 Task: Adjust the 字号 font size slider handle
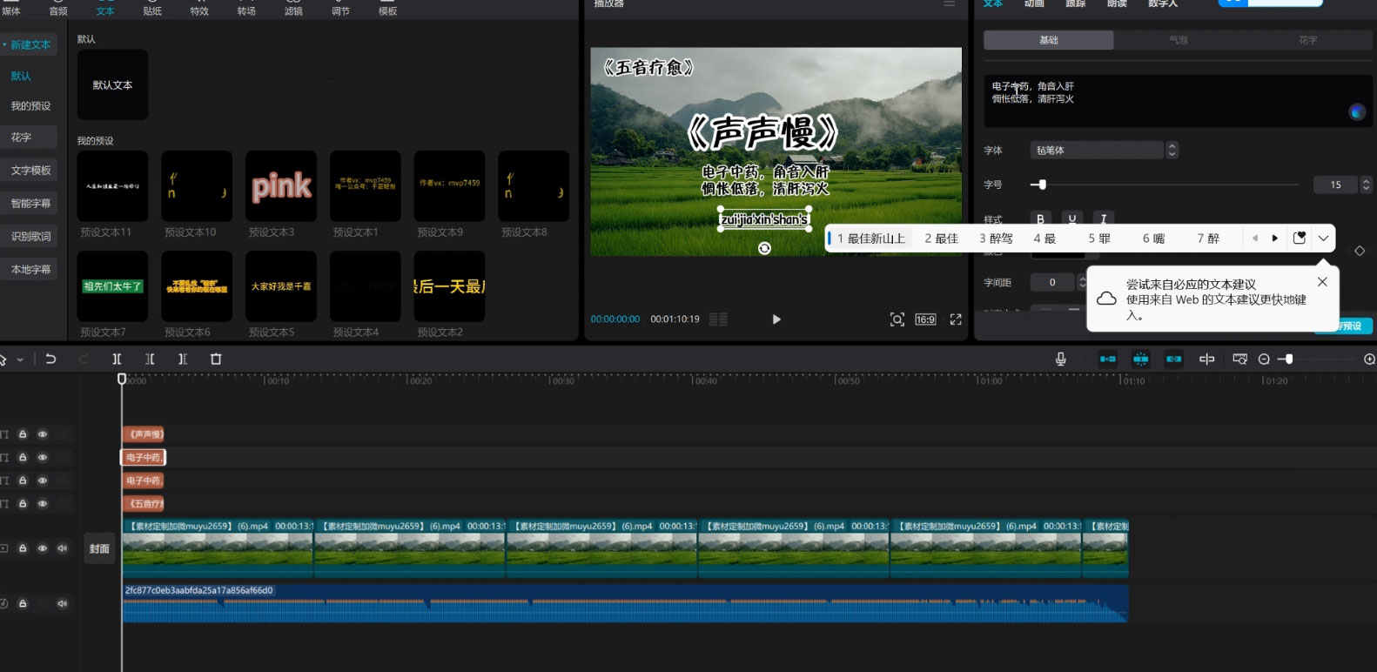pyautogui.click(x=1042, y=185)
